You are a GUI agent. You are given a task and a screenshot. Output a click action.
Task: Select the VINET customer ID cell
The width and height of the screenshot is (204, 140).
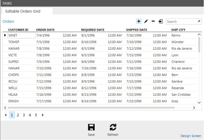click(21, 35)
